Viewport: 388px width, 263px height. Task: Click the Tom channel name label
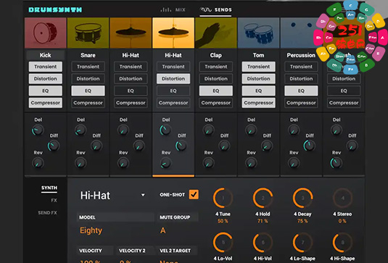259,55
